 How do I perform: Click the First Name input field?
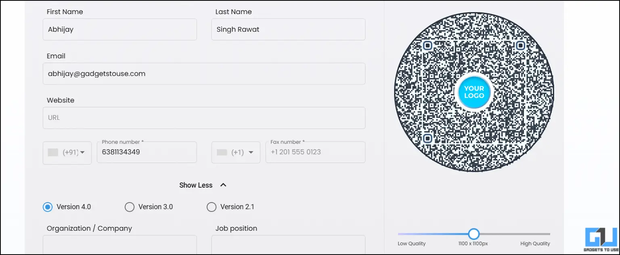[x=119, y=29]
